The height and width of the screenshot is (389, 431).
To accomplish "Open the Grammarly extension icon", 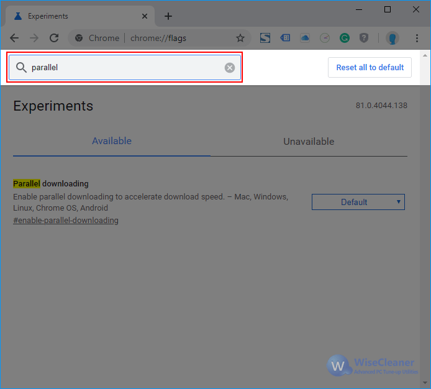I will pyautogui.click(x=345, y=38).
